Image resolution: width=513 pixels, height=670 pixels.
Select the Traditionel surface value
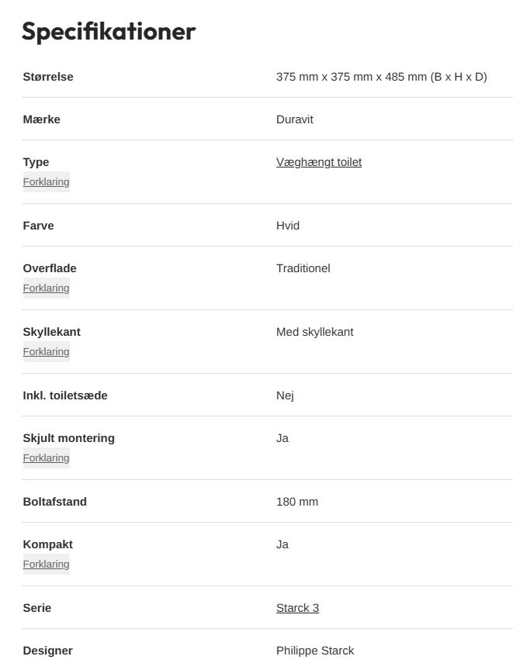click(303, 268)
